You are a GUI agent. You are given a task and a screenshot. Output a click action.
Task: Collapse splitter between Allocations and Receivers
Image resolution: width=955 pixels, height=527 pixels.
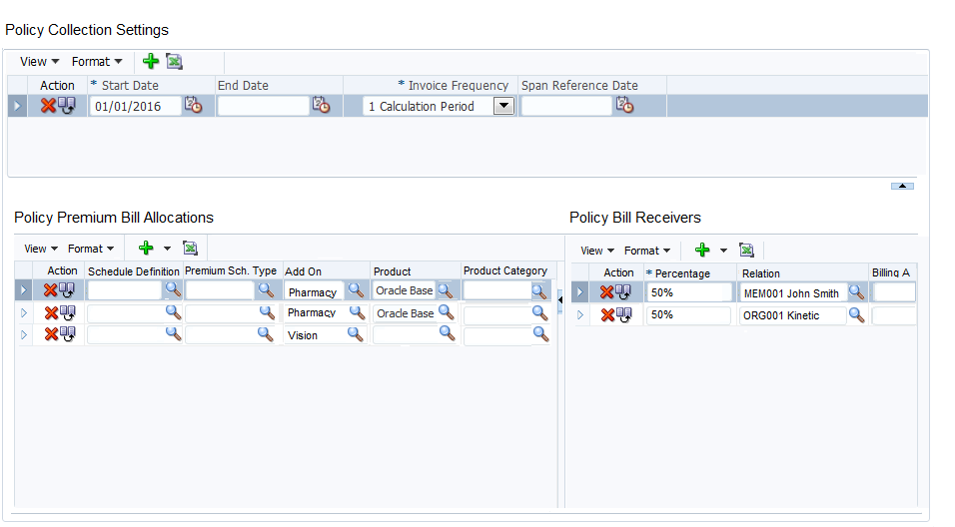pyautogui.click(x=560, y=299)
